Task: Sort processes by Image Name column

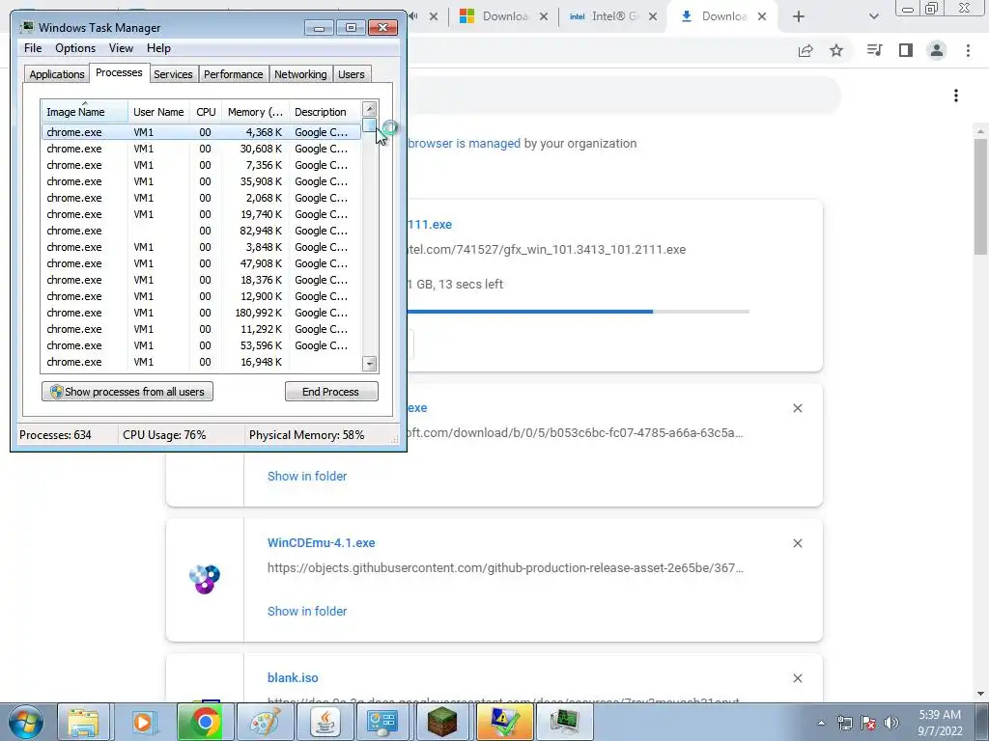Action: [x=85, y=112]
